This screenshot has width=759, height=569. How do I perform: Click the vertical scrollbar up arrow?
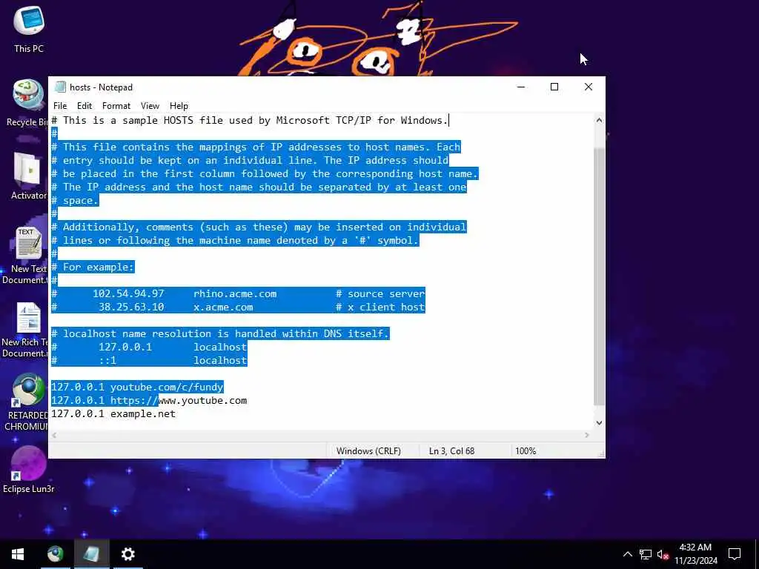(x=599, y=120)
